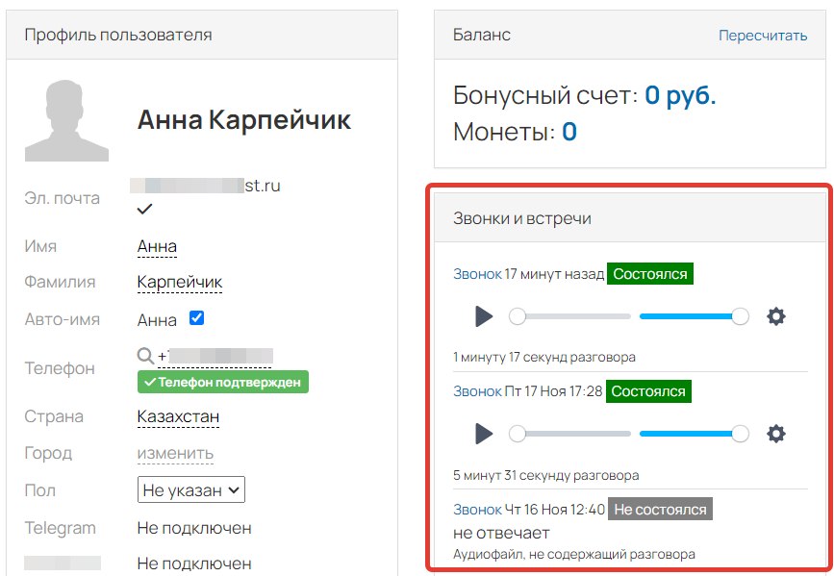Play the first call recording

click(x=484, y=315)
